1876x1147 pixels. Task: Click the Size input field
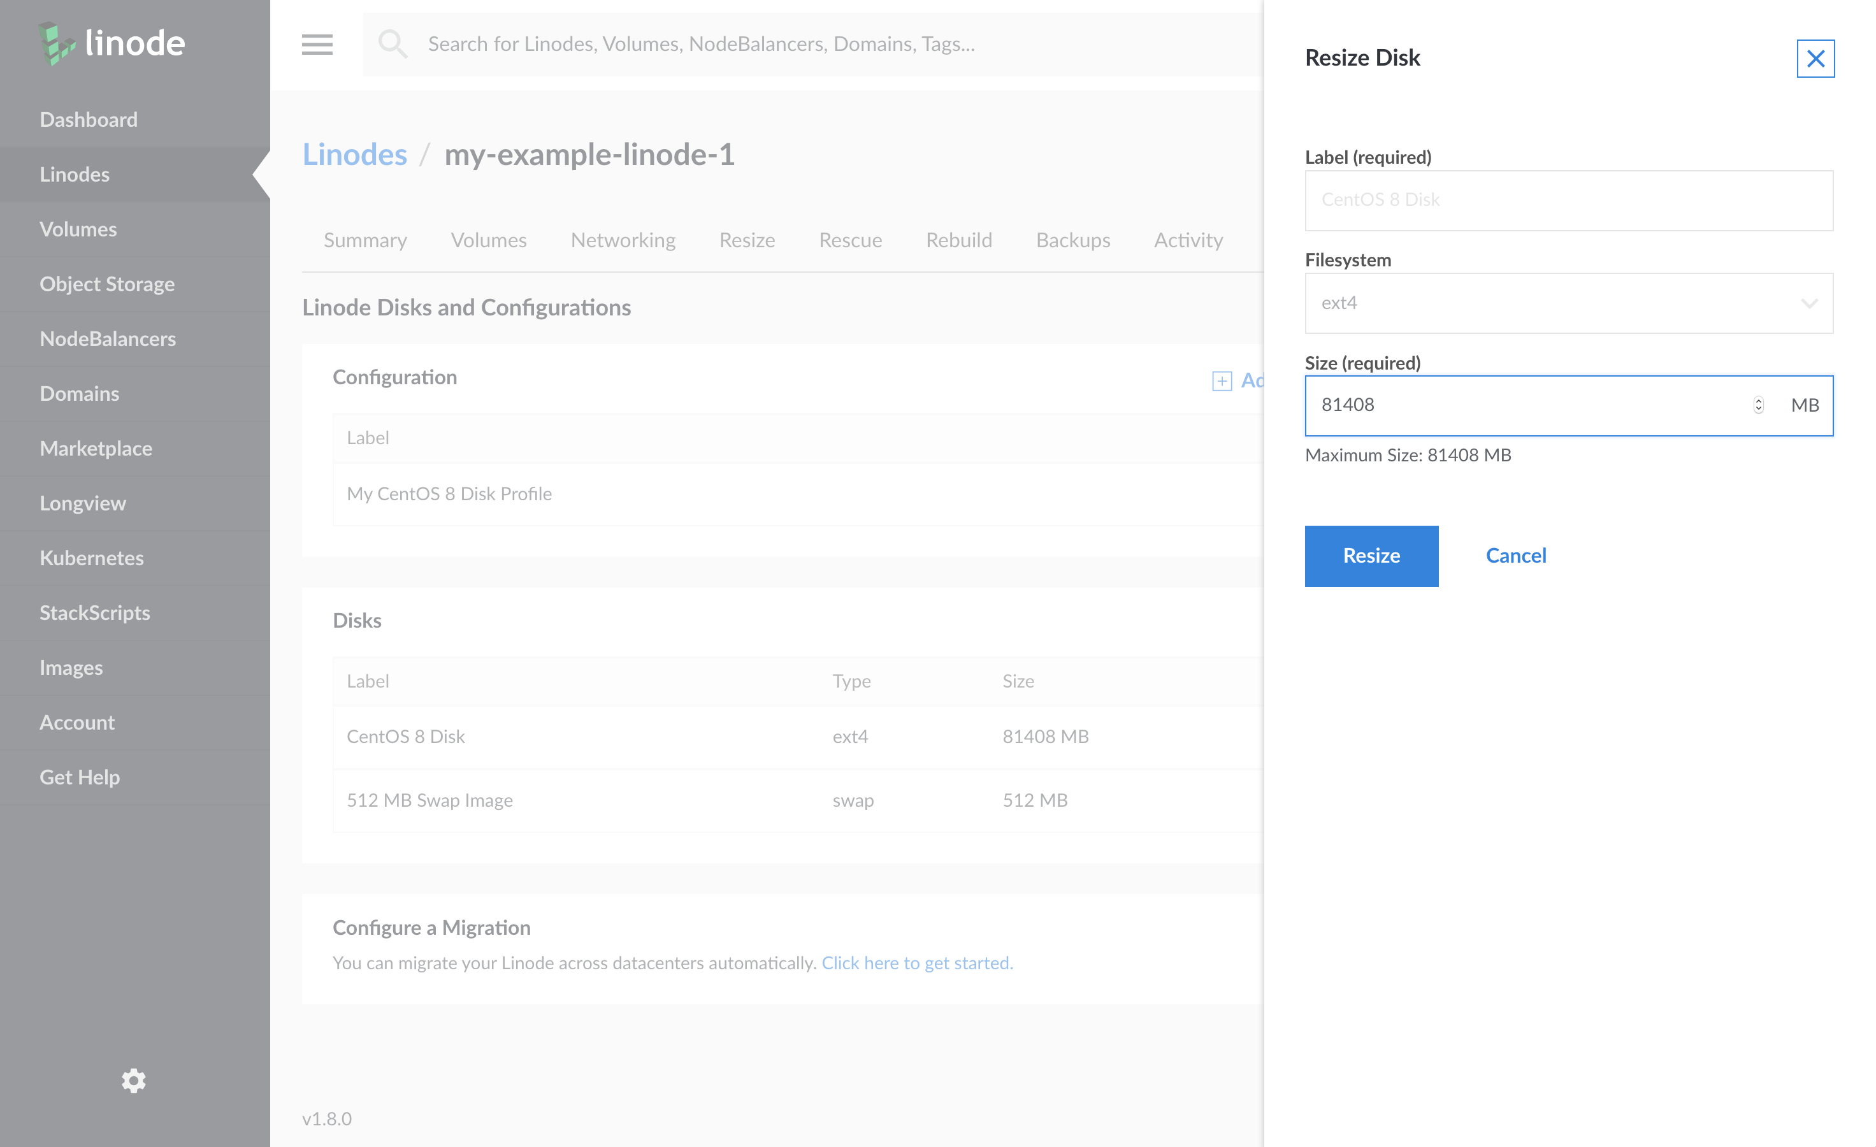pos(1523,405)
